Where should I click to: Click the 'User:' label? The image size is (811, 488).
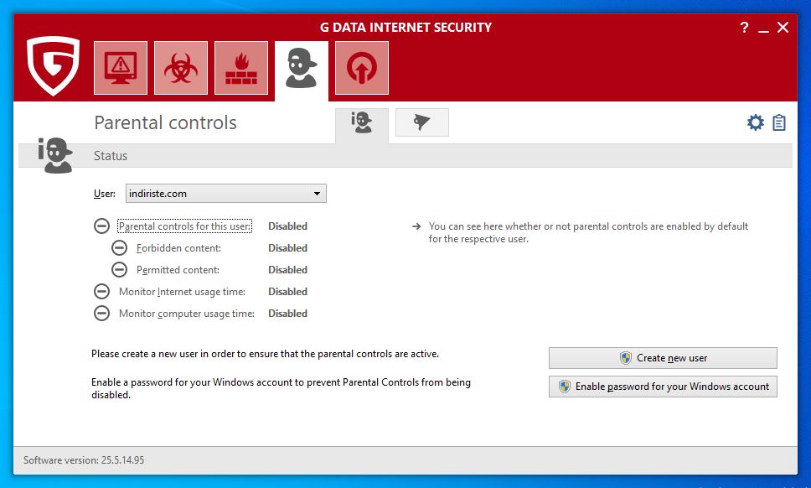click(x=105, y=194)
